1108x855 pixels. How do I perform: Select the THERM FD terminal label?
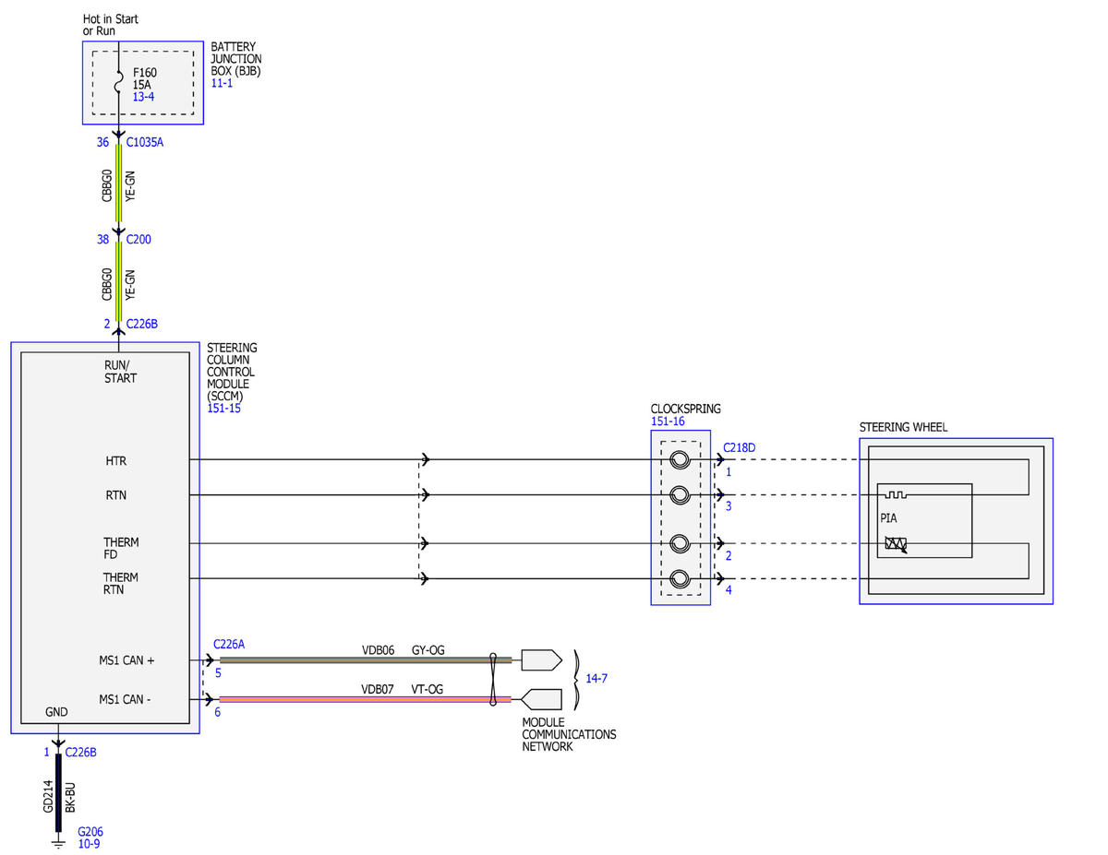click(121, 549)
